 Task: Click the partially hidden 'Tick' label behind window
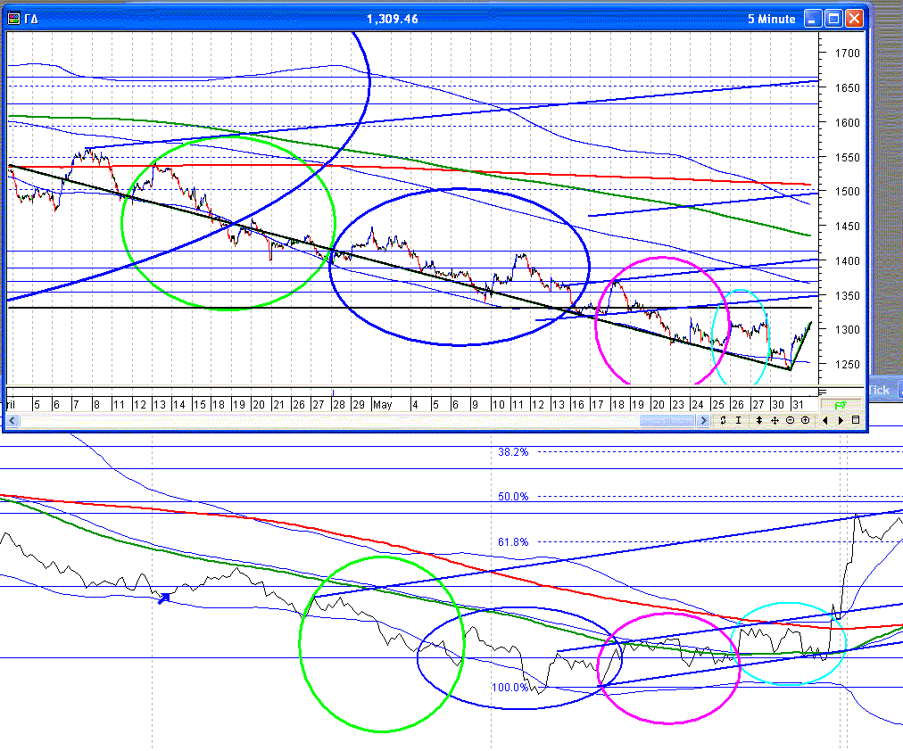880,390
